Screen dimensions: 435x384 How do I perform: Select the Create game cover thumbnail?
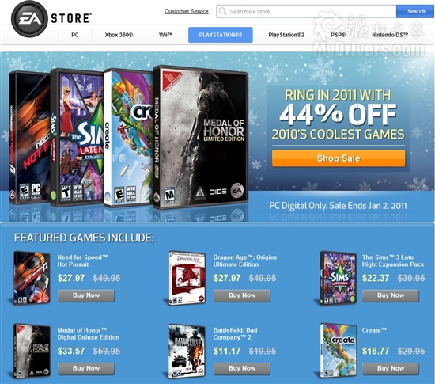click(339, 351)
